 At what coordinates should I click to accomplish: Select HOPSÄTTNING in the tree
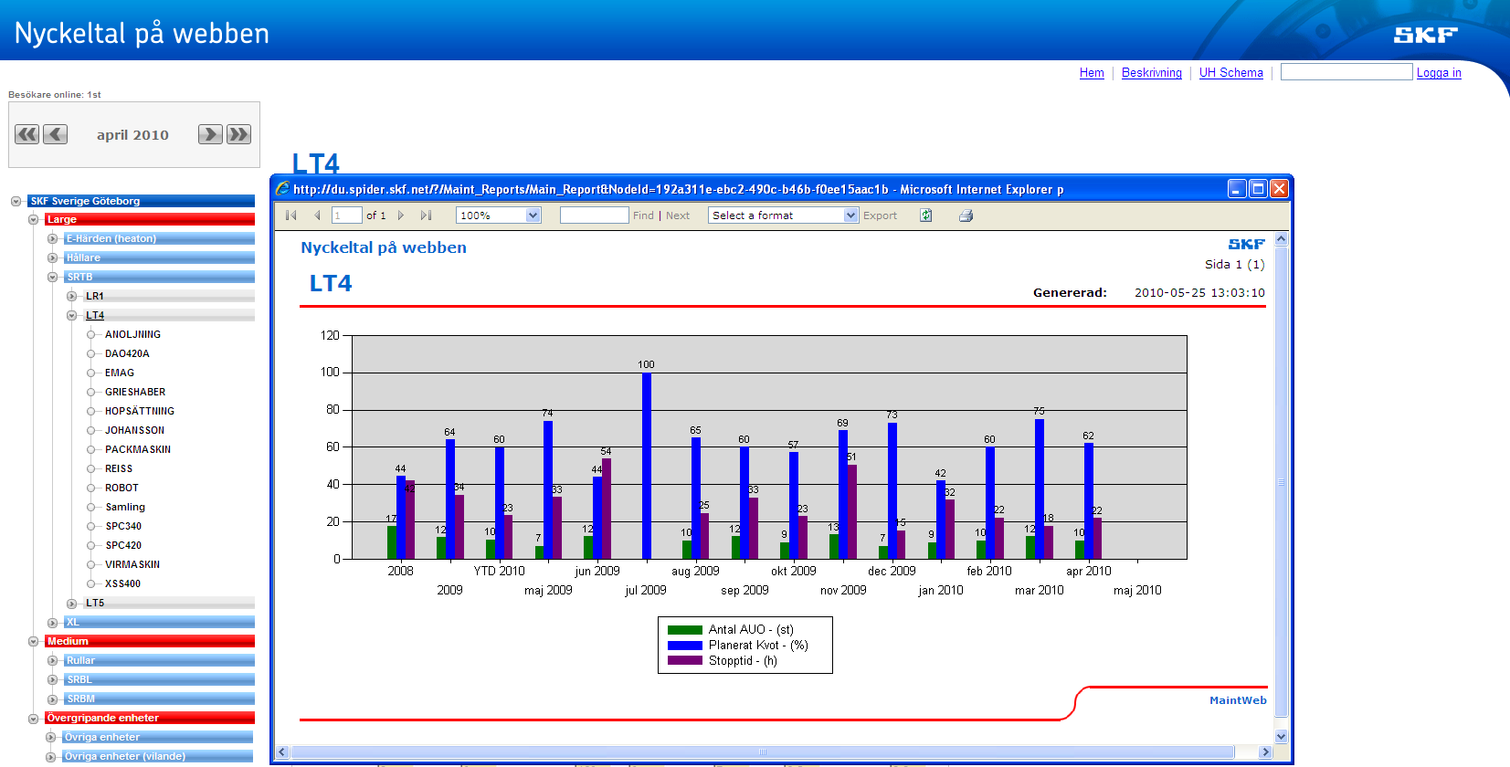(x=140, y=411)
